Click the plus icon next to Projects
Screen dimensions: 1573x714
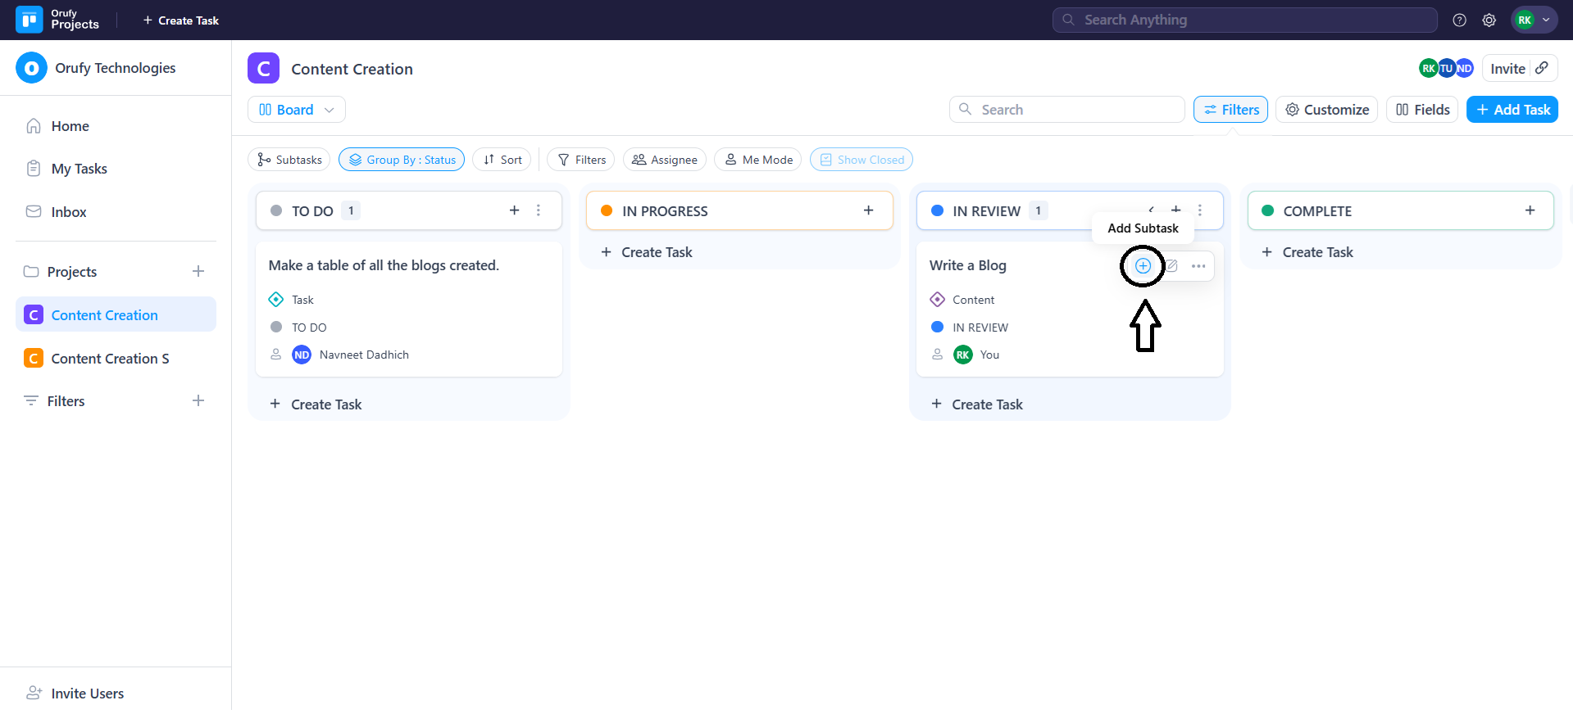point(198,271)
